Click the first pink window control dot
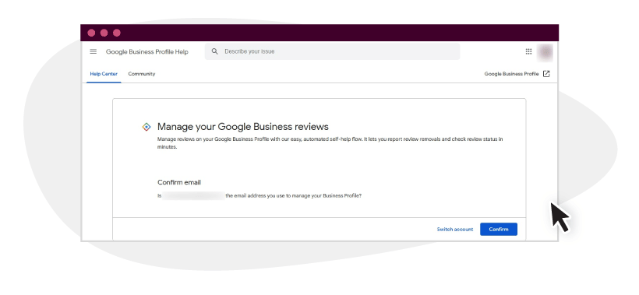The width and height of the screenshot is (639, 295). coord(91,33)
